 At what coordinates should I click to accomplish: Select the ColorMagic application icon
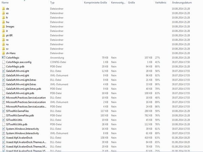tap(3, 58)
